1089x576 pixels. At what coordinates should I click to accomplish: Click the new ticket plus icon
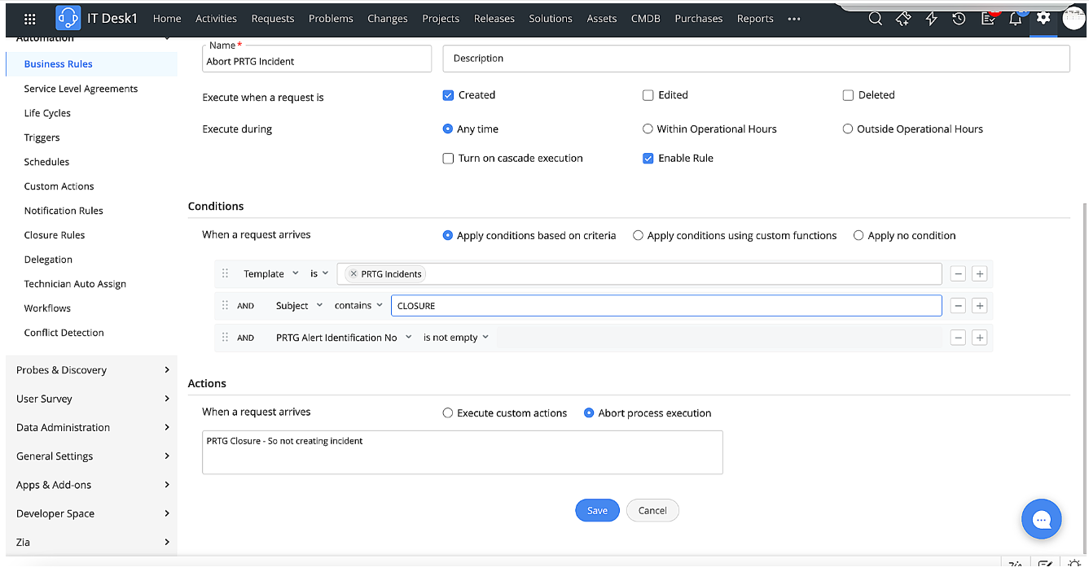coord(902,19)
